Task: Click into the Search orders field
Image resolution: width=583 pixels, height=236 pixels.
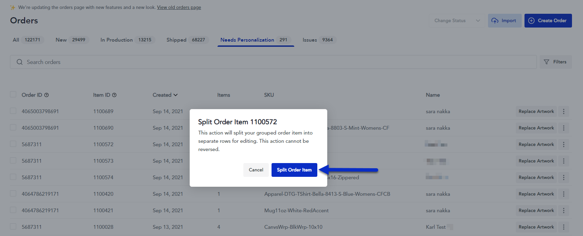Action: [x=275, y=62]
